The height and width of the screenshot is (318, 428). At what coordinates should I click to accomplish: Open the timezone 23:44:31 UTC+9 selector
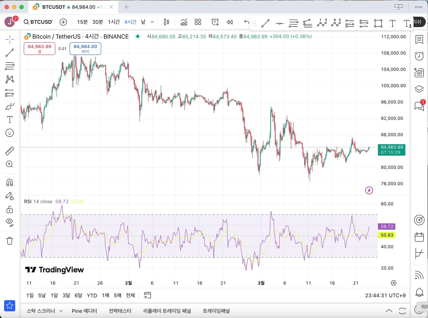click(x=385, y=295)
